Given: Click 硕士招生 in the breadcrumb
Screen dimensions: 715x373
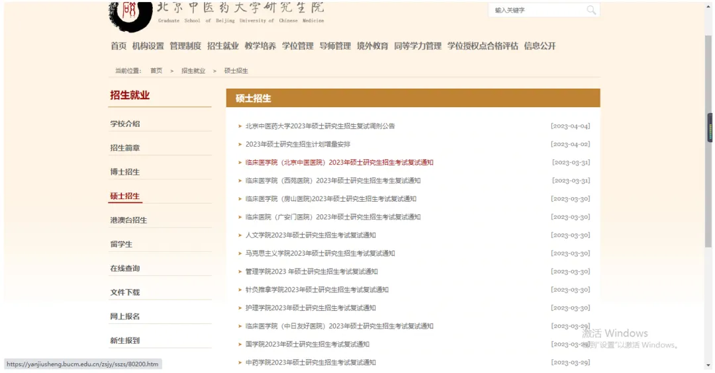Looking at the screenshot, I should click(x=236, y=71).
